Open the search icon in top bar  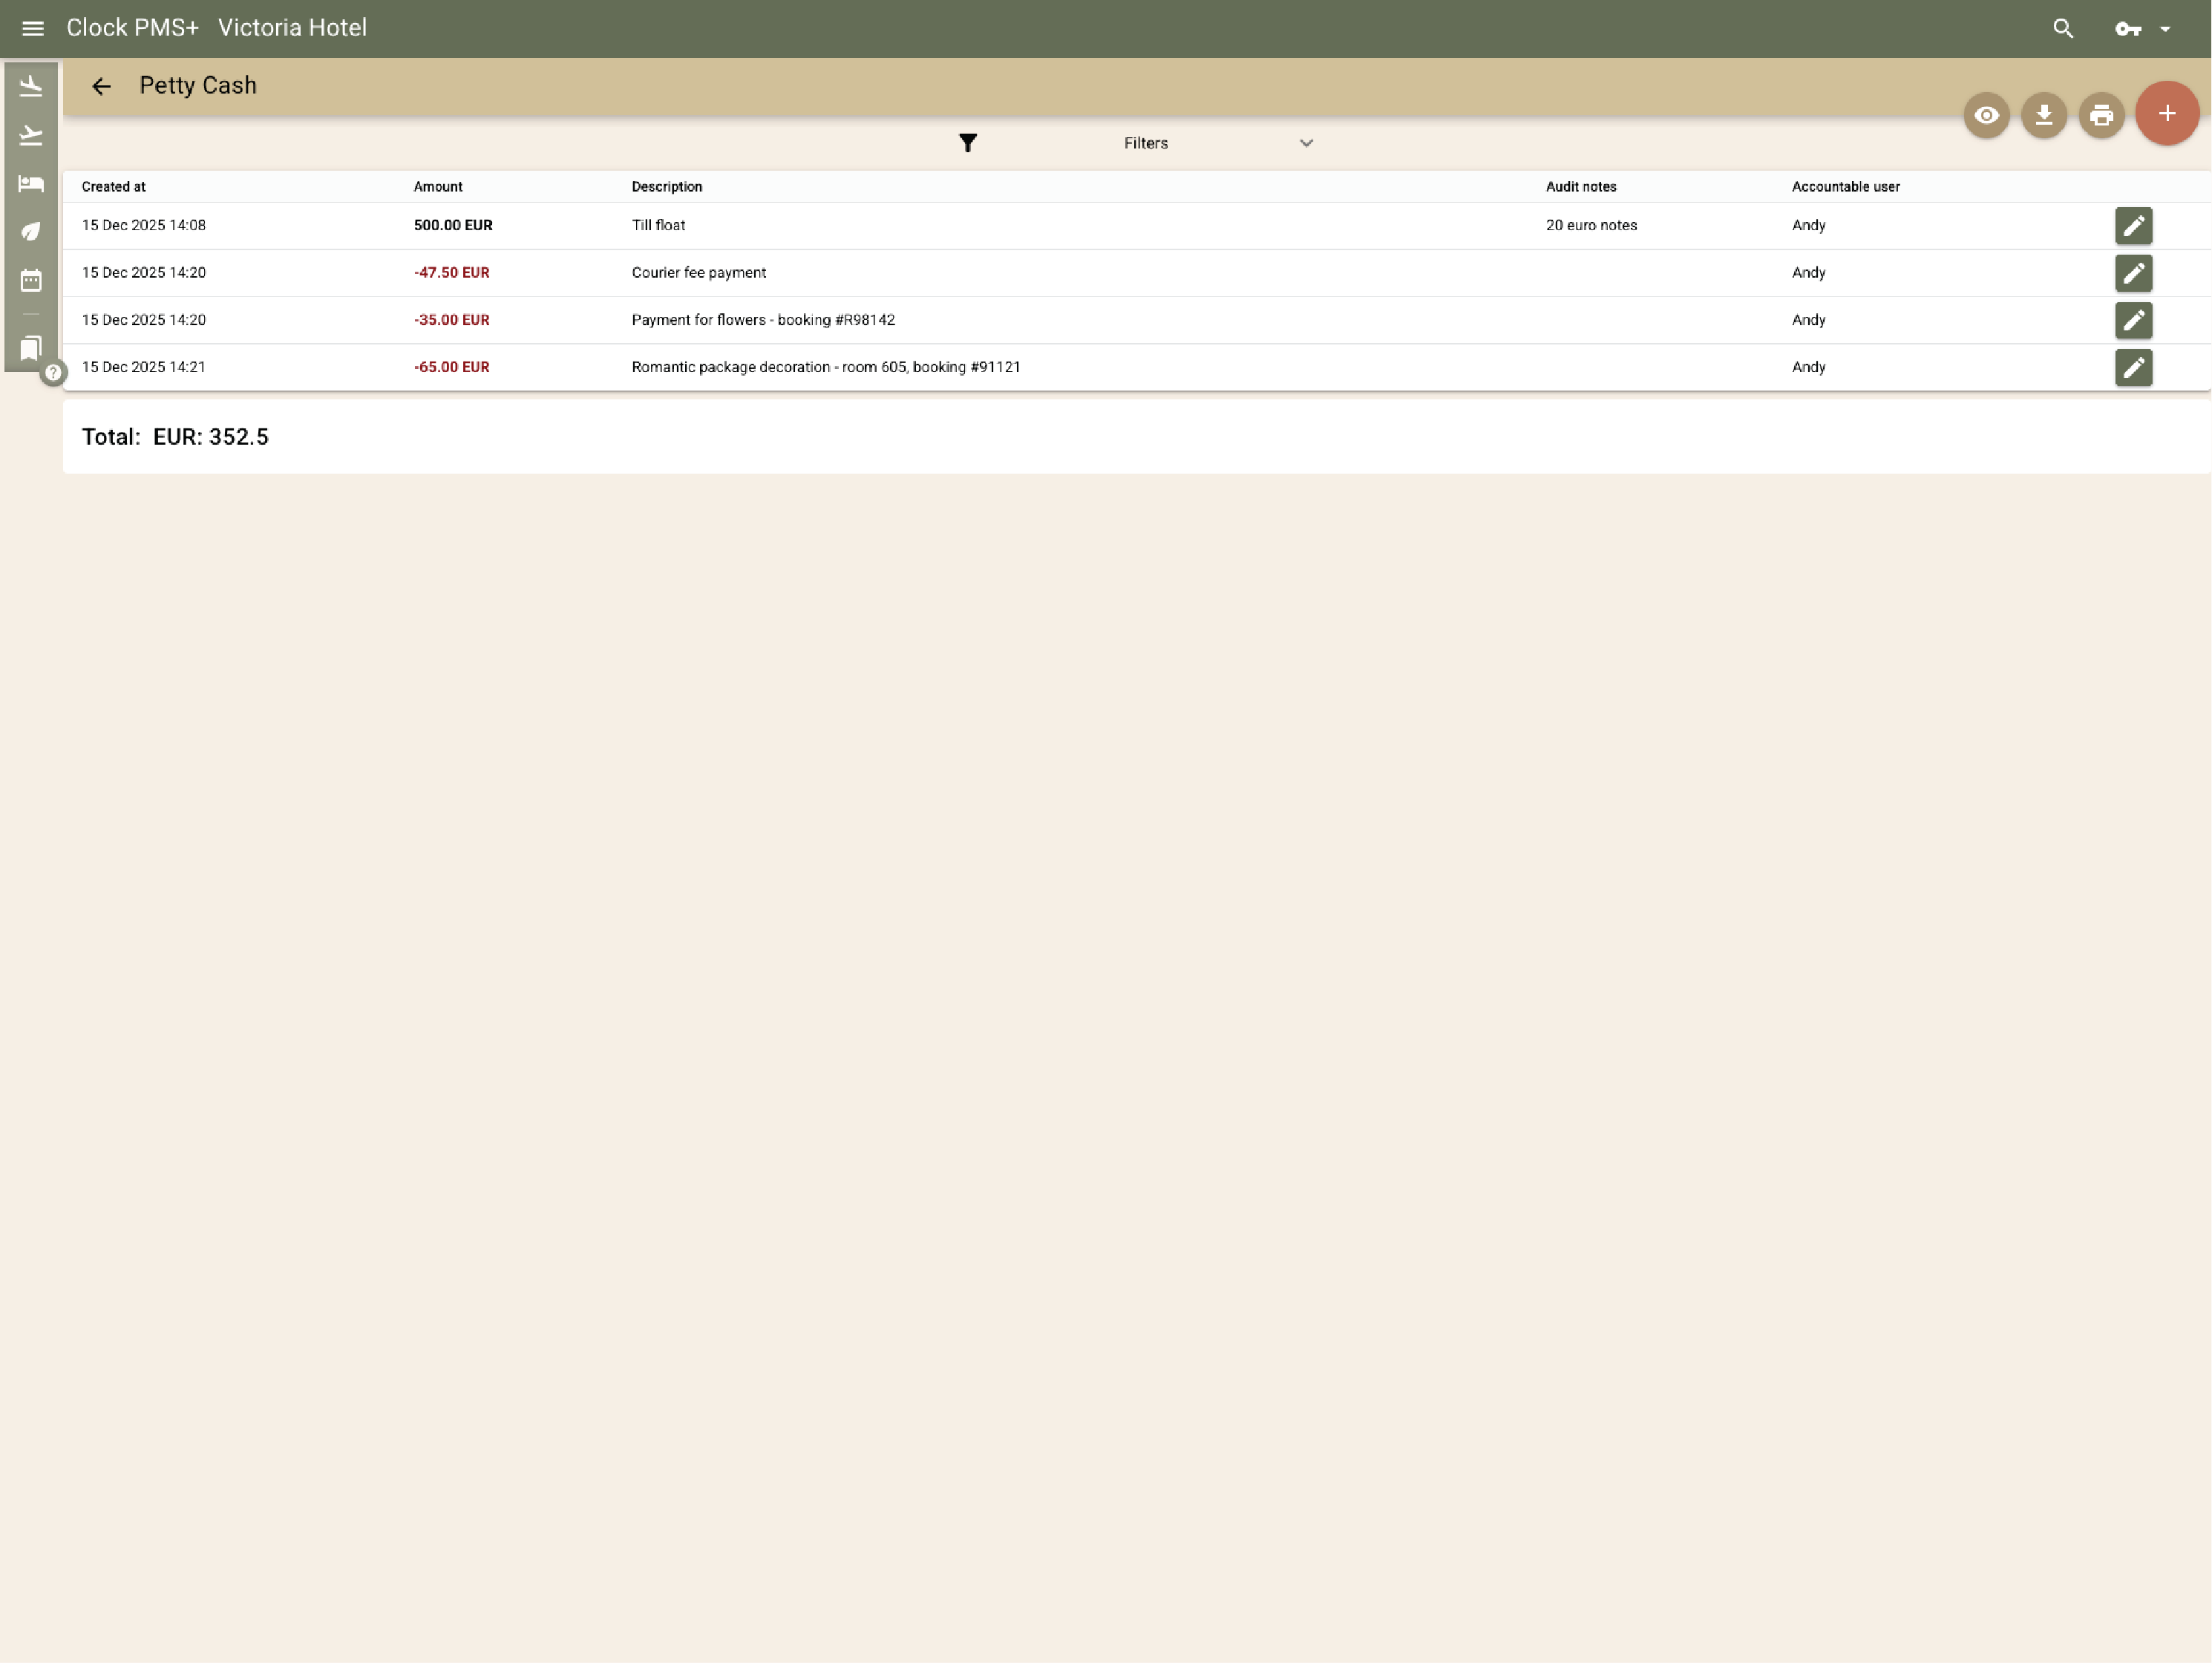tap(2063, 28)
